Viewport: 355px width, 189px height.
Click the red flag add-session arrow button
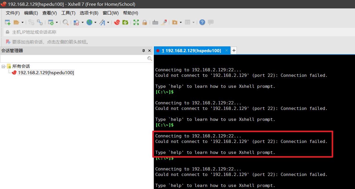point(8,42)
